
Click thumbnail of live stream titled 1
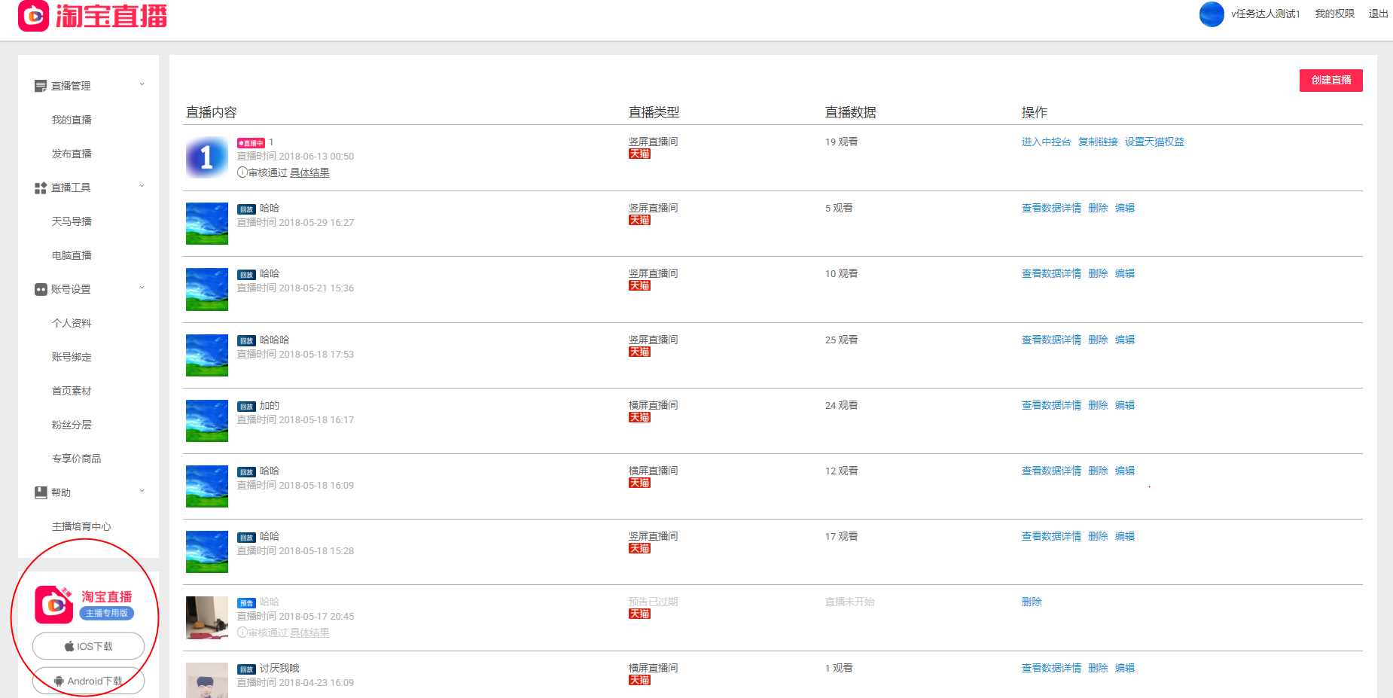click(x=207, y=157)
